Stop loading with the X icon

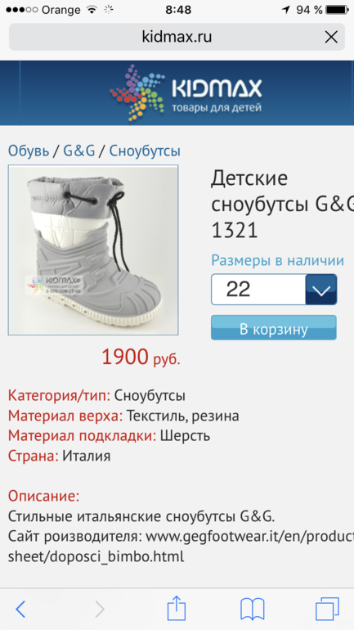tap(331, 38)
